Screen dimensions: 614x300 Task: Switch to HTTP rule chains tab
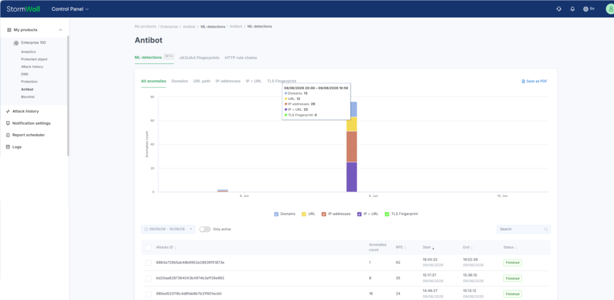coord(241,58)
